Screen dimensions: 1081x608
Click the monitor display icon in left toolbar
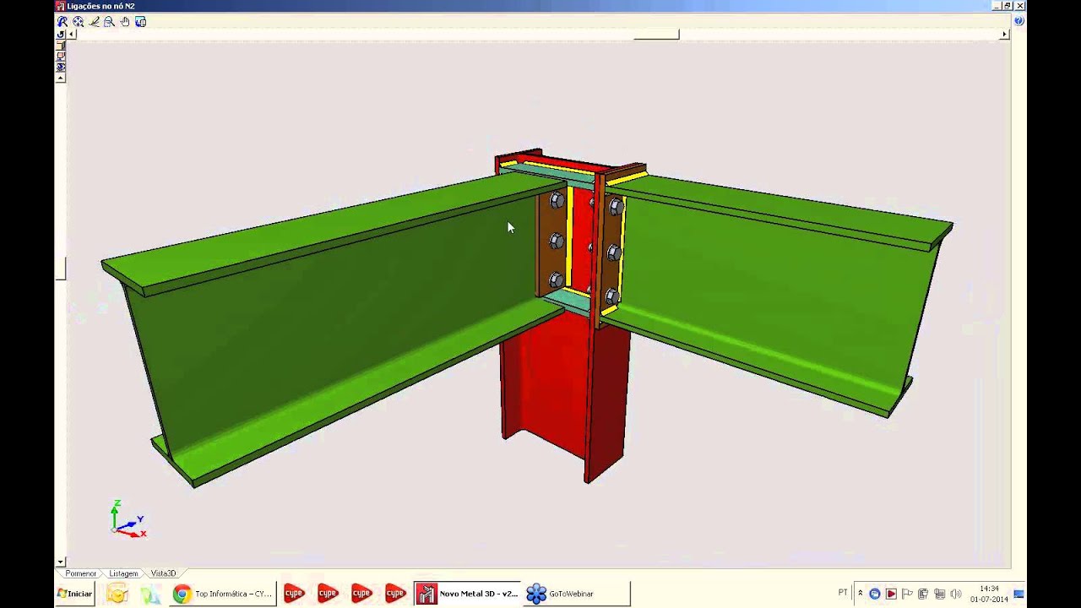coord(61,56)
